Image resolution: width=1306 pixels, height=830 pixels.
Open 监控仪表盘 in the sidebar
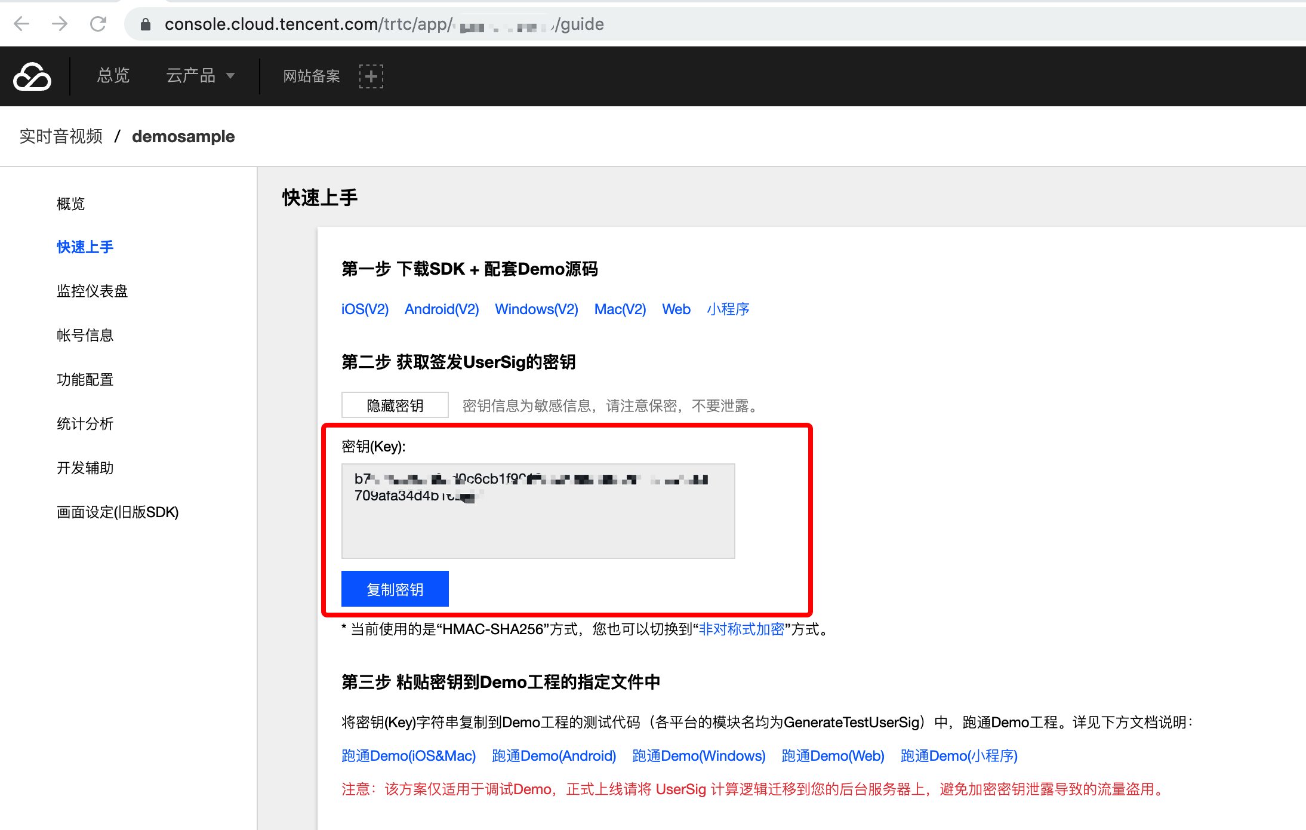[92, 291]
